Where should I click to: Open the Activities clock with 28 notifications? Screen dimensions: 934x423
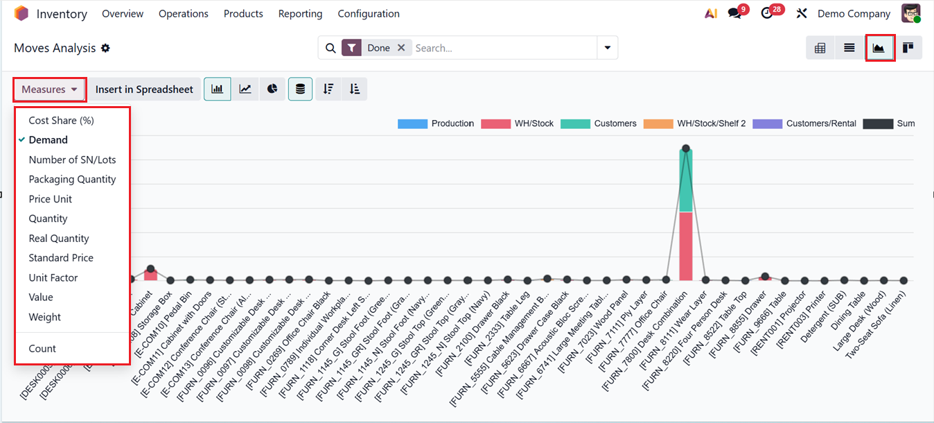click(x=769, y=12)
